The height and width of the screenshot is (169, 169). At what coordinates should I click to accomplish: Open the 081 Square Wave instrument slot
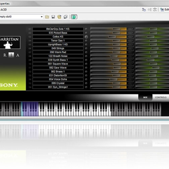click(x=58, y=64)
